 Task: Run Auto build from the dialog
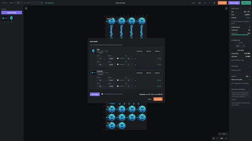158,99
